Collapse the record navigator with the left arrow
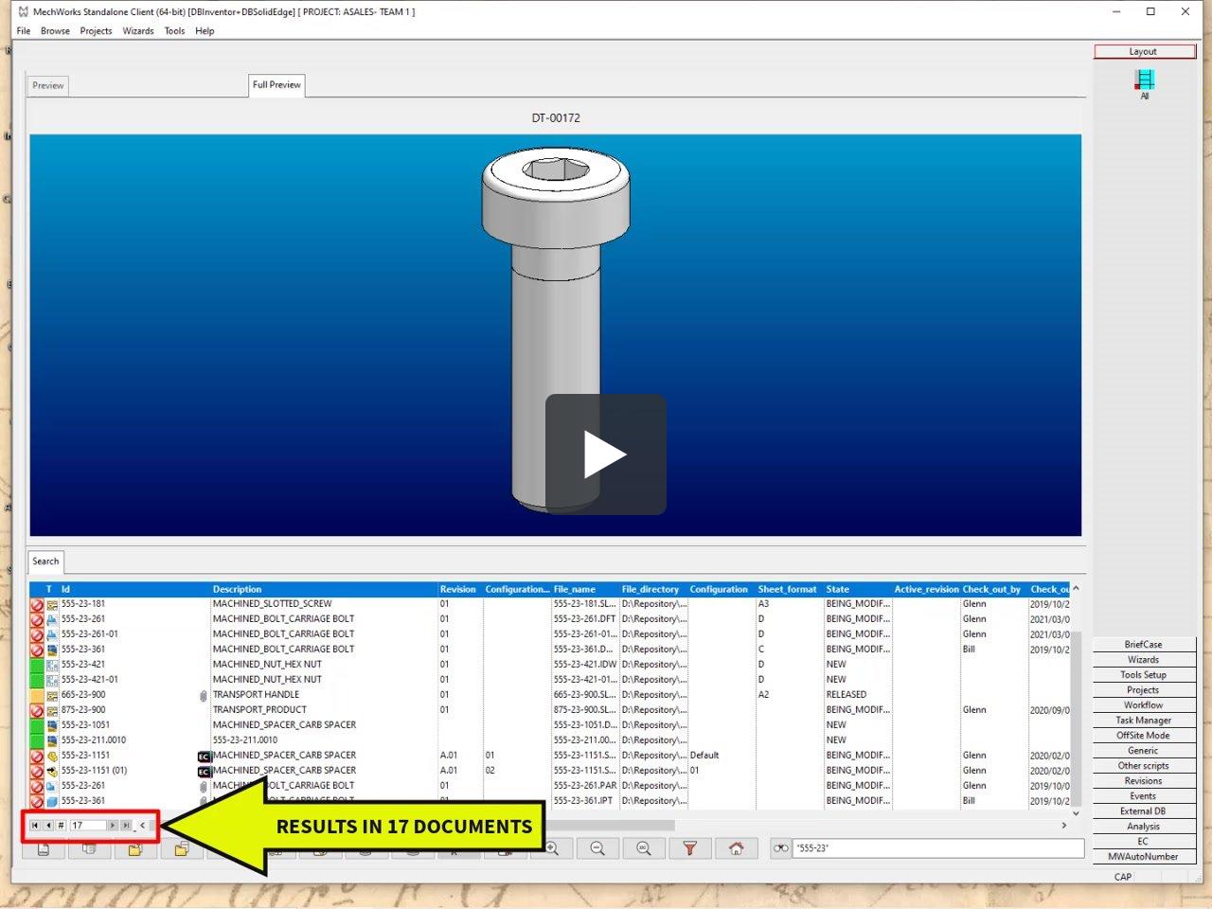Screen dimensions: 1212x909 (142, 826)
